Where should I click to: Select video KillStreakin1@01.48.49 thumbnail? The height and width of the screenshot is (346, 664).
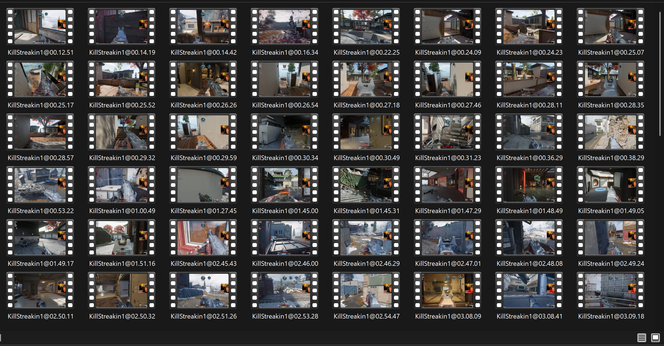[x=529, y=185]
